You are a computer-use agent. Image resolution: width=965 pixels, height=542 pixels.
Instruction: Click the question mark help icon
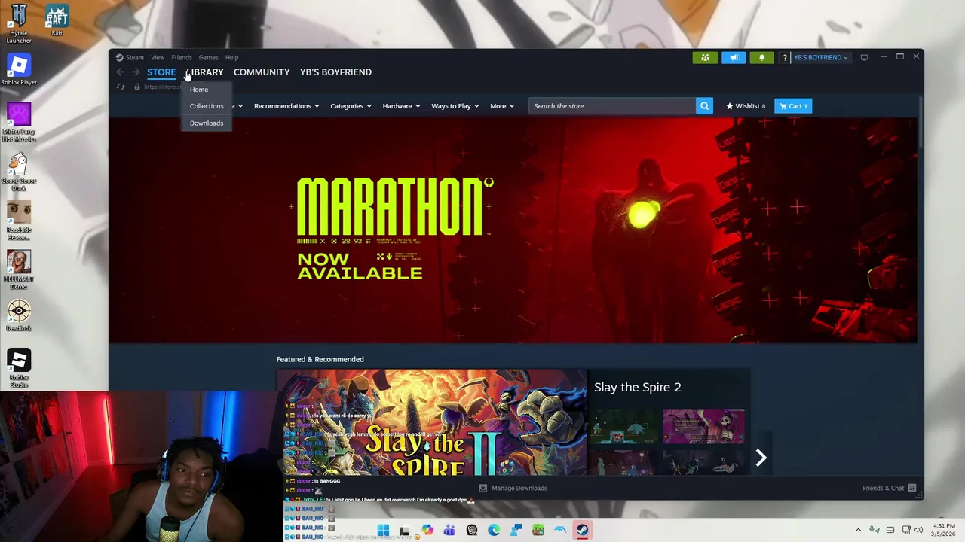tap(785, 57)
